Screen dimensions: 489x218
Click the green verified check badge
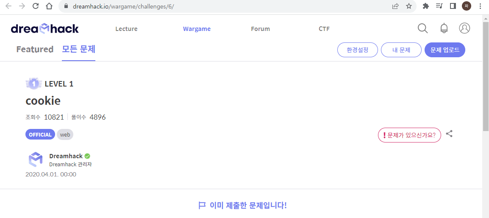(87, 156)
